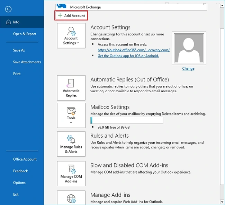Open the Automatic Replies button
225x205 pixels.
pos(71,88)
